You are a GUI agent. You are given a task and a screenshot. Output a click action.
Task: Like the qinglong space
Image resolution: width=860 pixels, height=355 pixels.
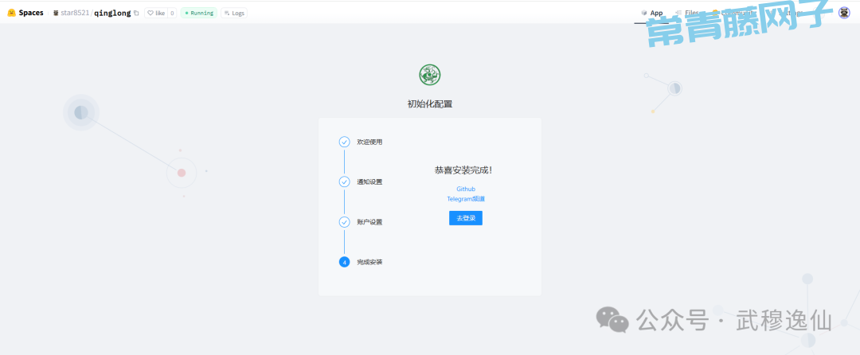tap(155, 13)
